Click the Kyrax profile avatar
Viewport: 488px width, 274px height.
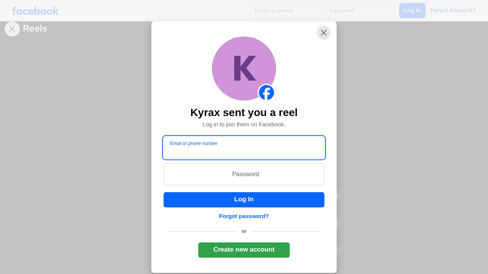click(x=244, y=68)
